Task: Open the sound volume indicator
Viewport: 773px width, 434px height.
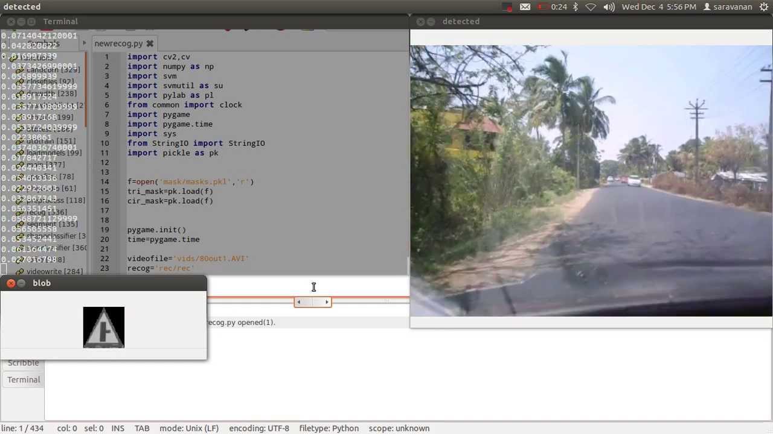Action: [x=609, y=7]
